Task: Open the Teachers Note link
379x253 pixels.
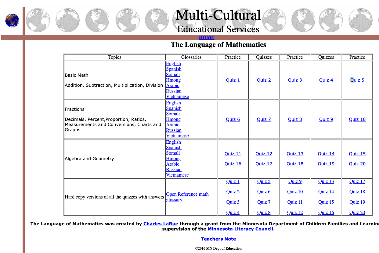Action: (x=218, y=239)
